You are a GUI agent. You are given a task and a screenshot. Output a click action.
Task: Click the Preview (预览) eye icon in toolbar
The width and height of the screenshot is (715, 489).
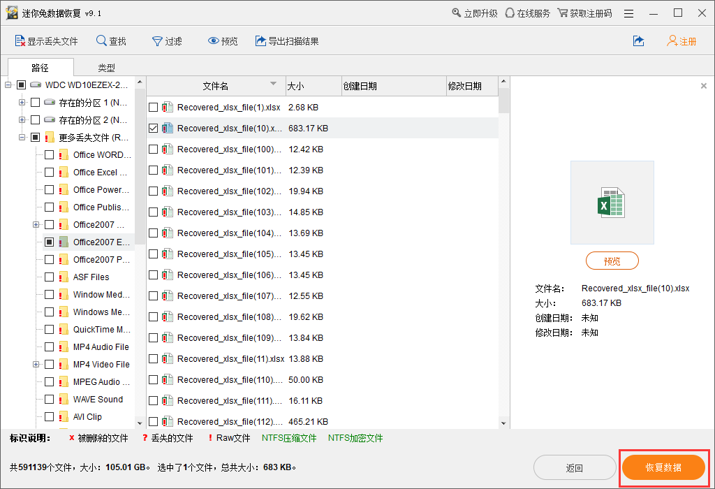click(x=214, y=41)
